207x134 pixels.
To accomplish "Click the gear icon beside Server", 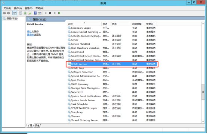I will 69,40.
